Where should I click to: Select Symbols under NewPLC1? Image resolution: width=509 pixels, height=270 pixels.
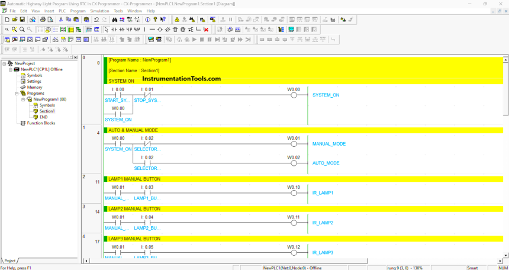point(34,75)
